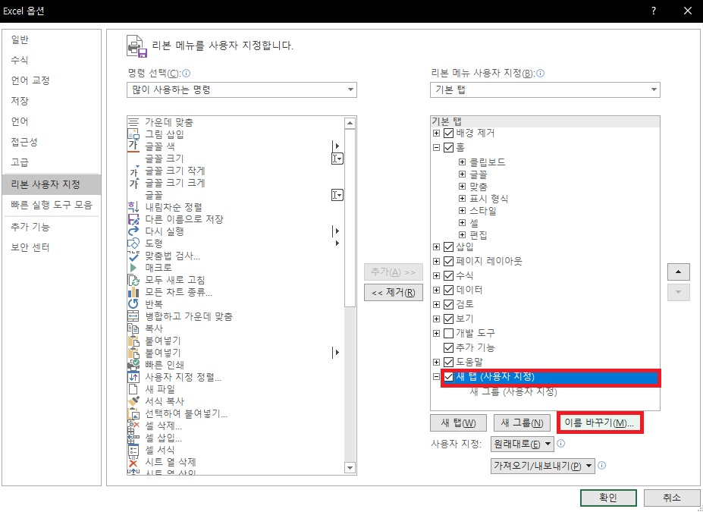Screen dimensions: 703x512
Task: Select the 사용자 지정 정렬 command icon
Action: [x=133, y=377]
